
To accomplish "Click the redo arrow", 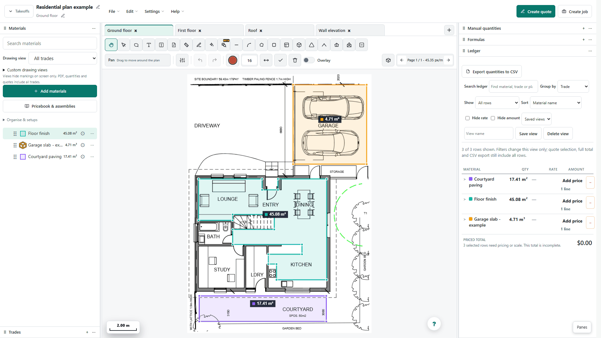I will coord(214,60).
